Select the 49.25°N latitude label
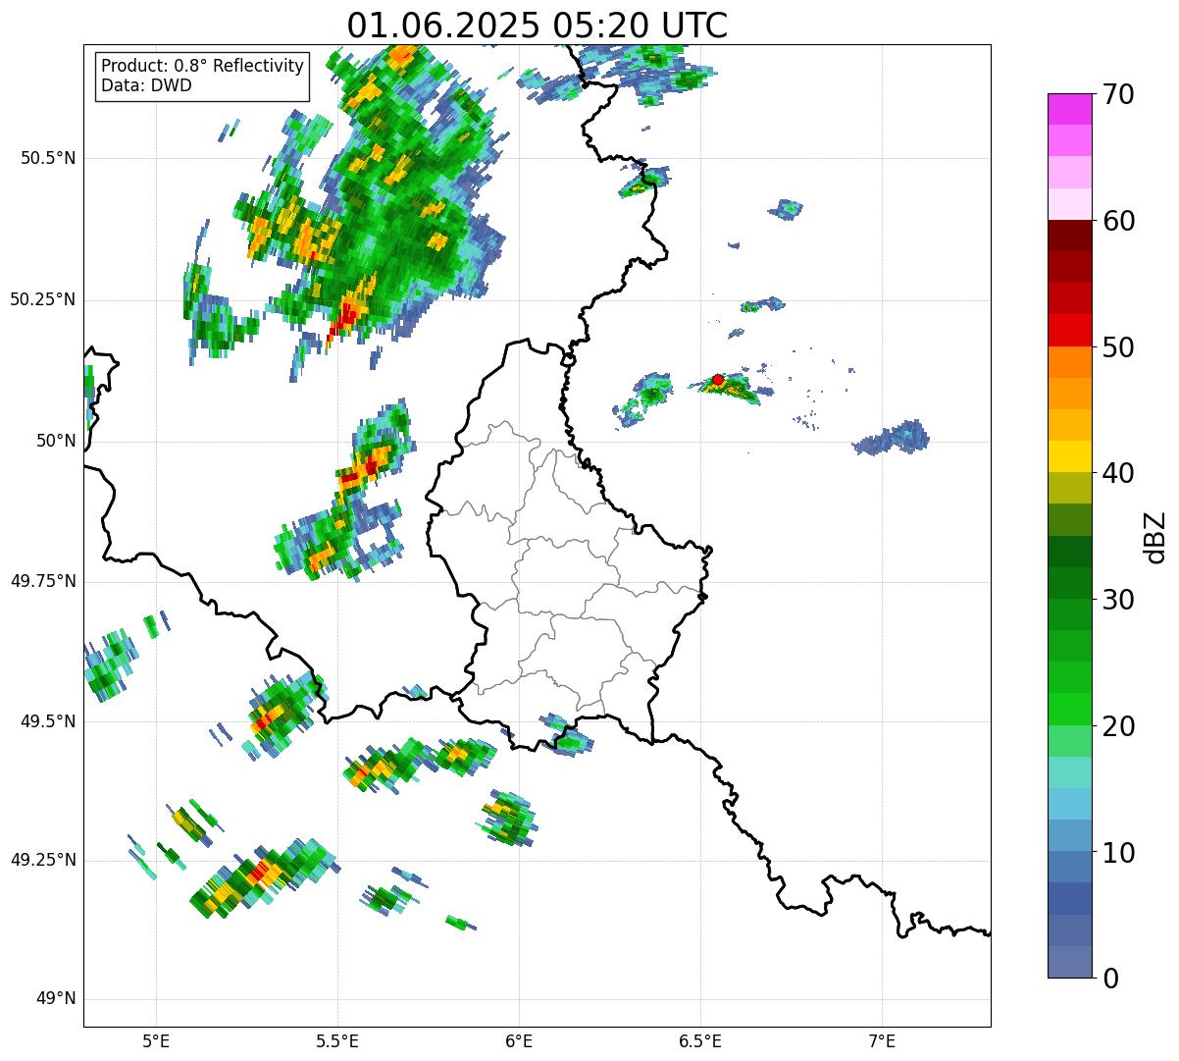This screenshot has height=1061, width=1179. coord(42,860)
